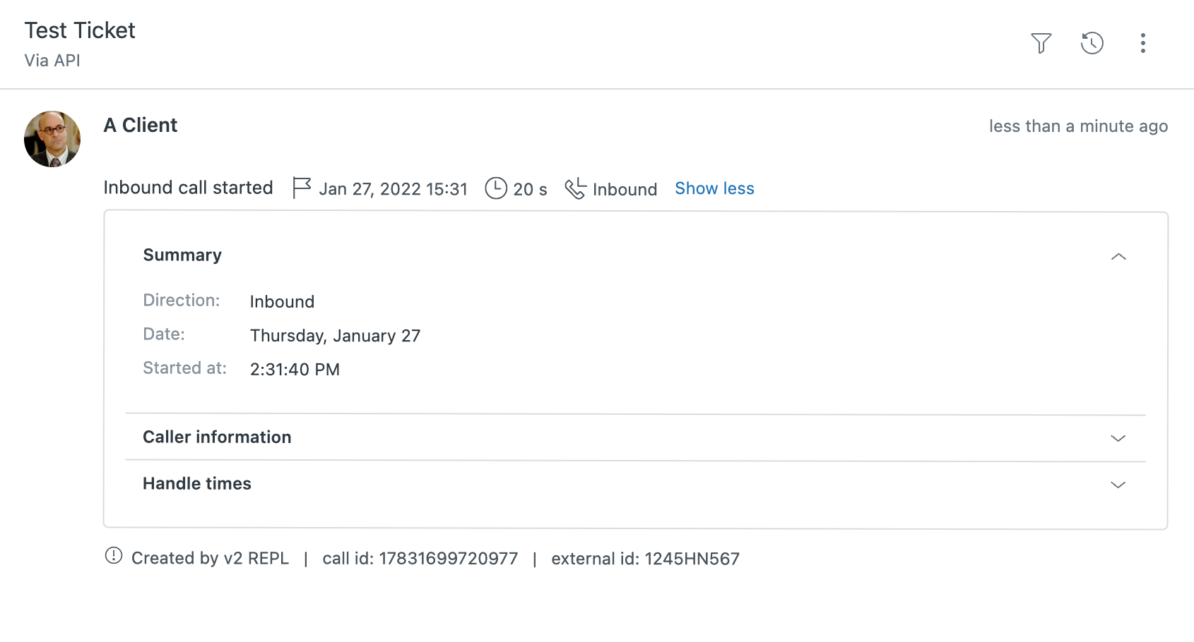Open the three-dot more options menu
This screenshot has height=642, width=1194.
1142,43
